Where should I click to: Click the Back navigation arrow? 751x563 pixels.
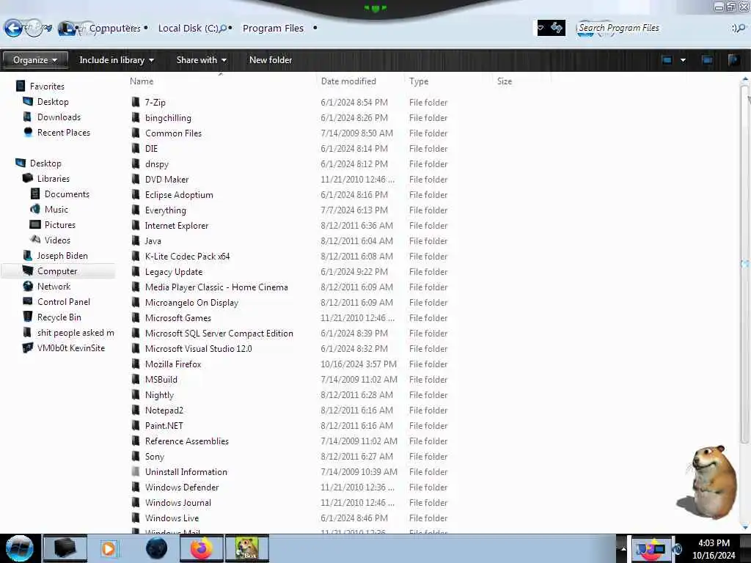13,28
